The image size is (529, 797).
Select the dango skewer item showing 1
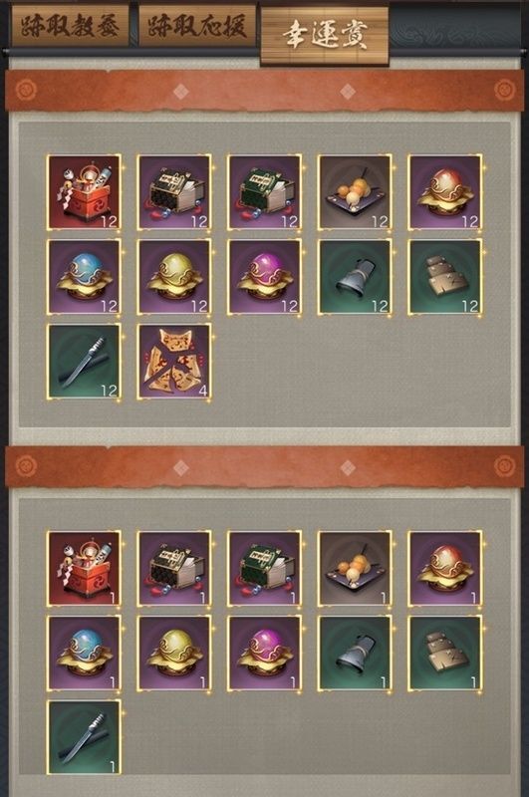point(355,569)
